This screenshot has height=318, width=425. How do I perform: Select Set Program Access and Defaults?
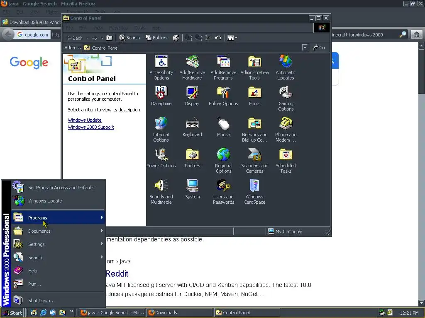(58, 188)
